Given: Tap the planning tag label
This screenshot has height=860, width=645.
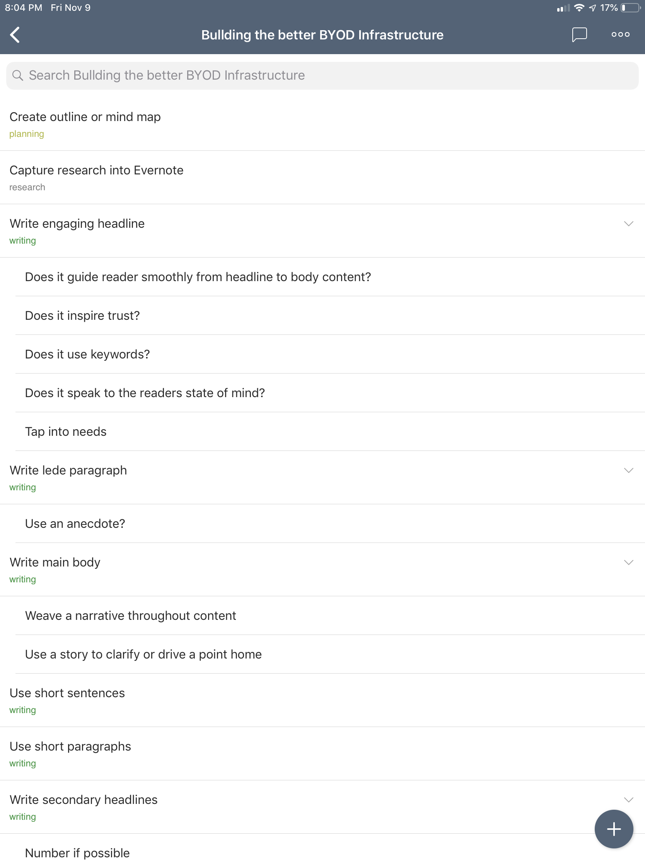Looking at the screenshot, I should (x=26, y=134).
